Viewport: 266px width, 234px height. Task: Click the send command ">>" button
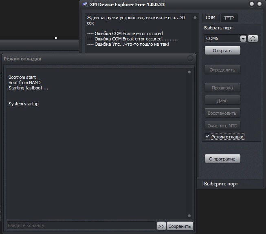click(x=161, y=226)
